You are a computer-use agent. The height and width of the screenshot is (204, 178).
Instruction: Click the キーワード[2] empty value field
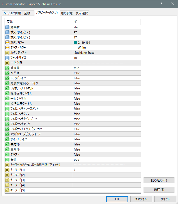click(107, 175)
